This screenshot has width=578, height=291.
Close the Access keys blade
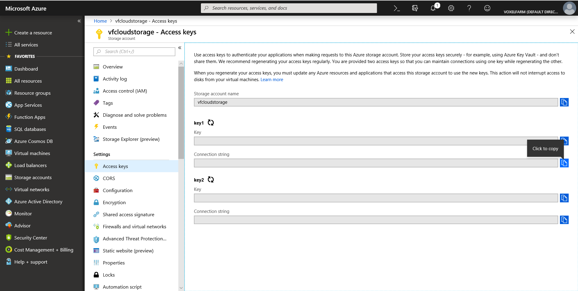pos(572,32)
